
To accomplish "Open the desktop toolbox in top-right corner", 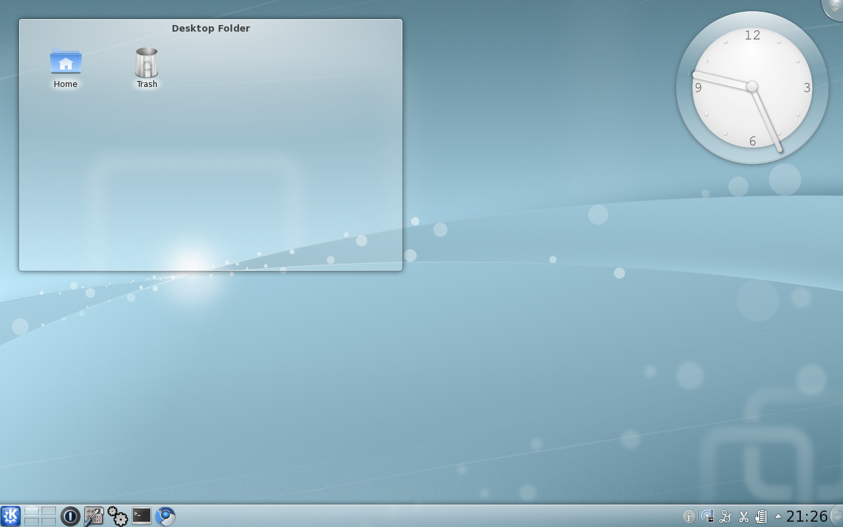I will tap(835, 7).
